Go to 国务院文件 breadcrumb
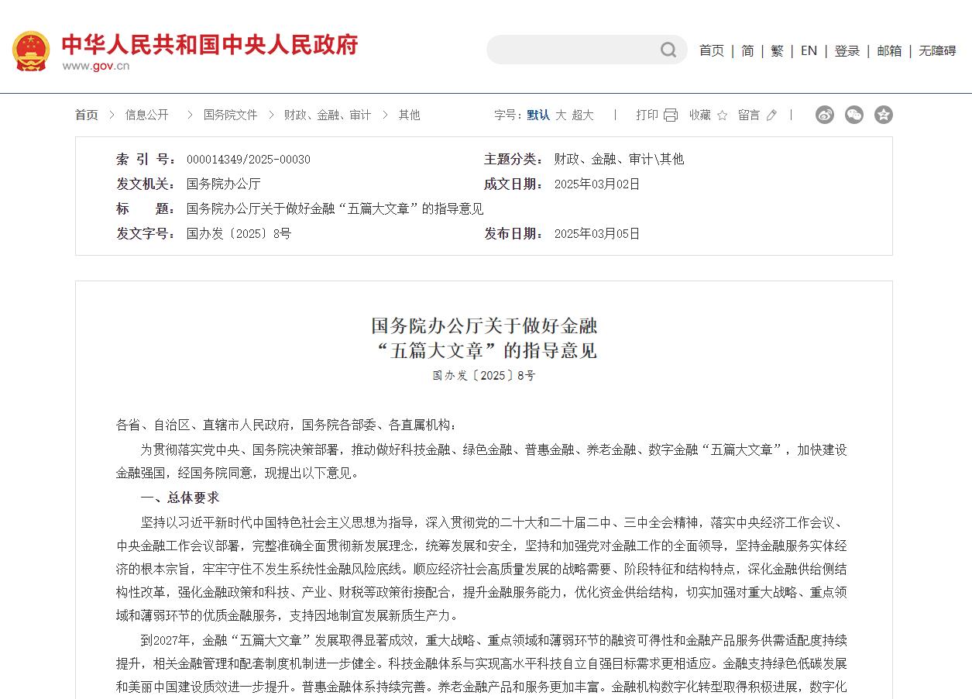Screen dimensions: 972x699 [230, 115]
